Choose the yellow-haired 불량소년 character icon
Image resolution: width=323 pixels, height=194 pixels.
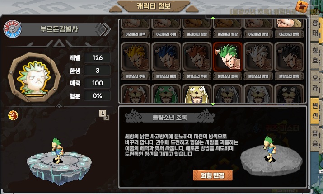(136, 57)
